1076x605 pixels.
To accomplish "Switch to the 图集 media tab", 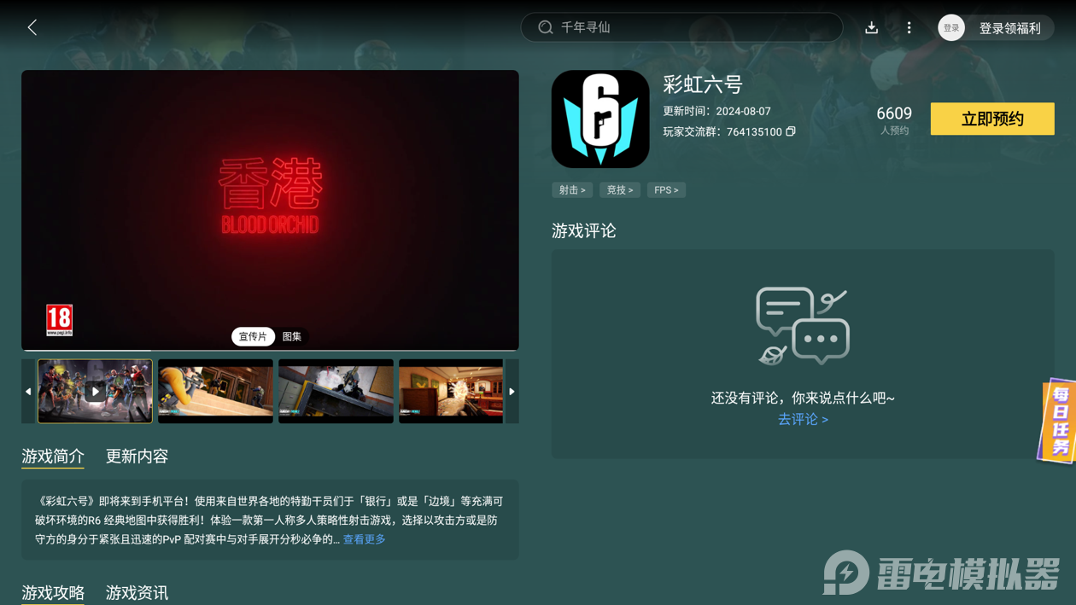I will tap(292, 336).
